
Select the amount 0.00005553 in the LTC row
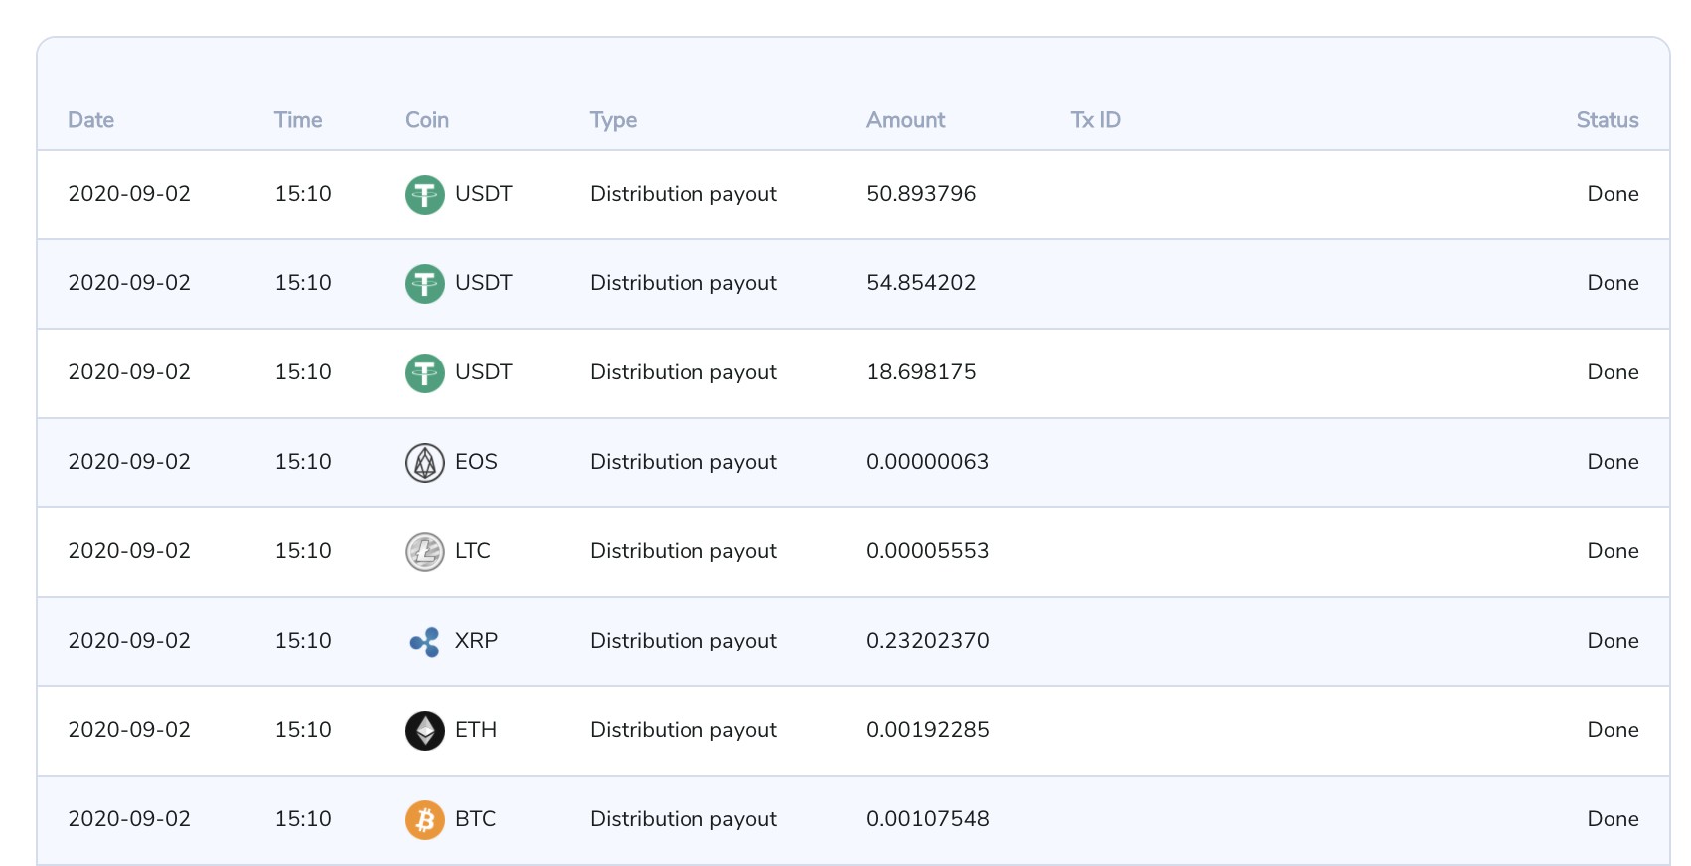tap(927, 551)
